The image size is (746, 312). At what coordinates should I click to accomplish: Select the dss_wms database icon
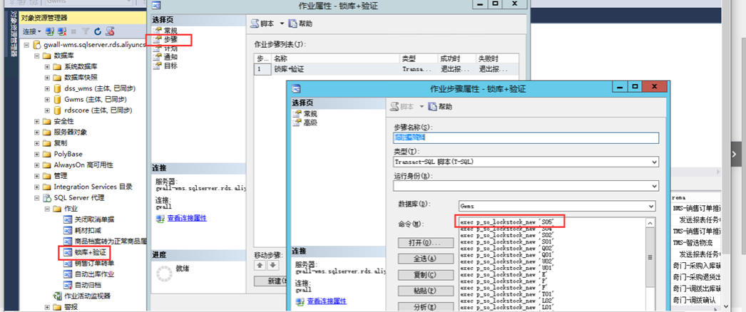57,88
